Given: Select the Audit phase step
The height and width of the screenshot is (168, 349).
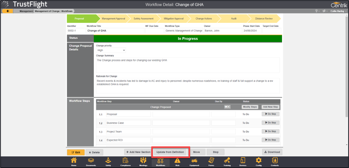Looking at the screenshot, I should click(233, 19).
